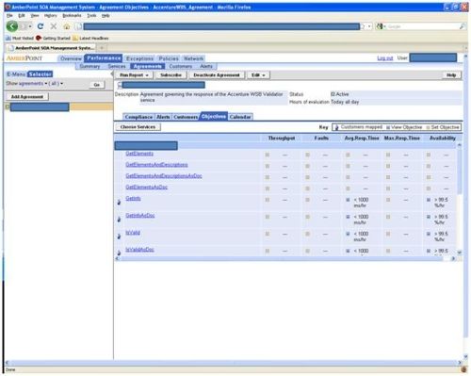
Task: Open a new tab with the plus icon
Action: [102, 48]
